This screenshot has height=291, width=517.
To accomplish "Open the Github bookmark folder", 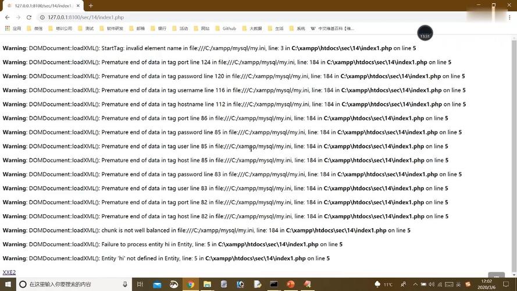I will tap(226, 28).
